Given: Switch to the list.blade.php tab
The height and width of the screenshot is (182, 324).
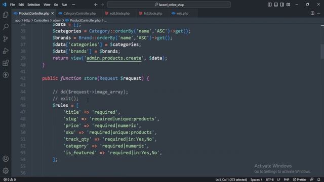Looking at the screenshot, I should pyautogui.click(x=153, y=14).
